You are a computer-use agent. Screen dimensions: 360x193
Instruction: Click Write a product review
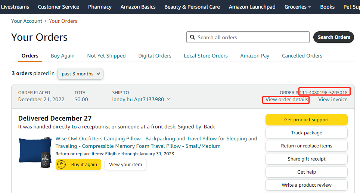(x=306, y=185)
